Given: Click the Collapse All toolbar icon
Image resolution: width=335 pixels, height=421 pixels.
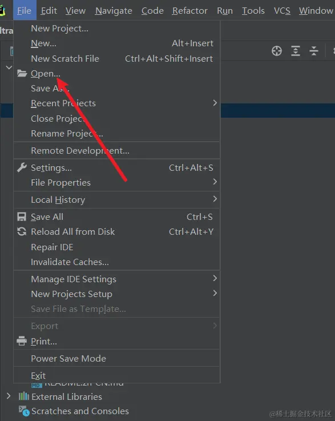Looking at the screenshot, I should click(313, 51).
